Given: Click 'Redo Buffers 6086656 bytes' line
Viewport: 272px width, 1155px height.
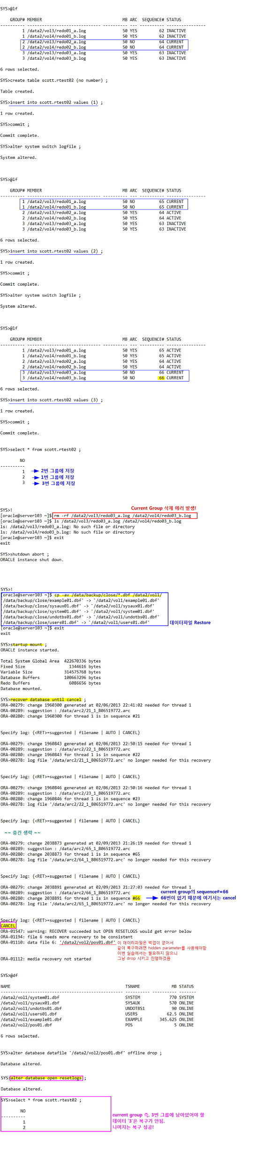Looking at the screenshot, I should click(51, 683).
